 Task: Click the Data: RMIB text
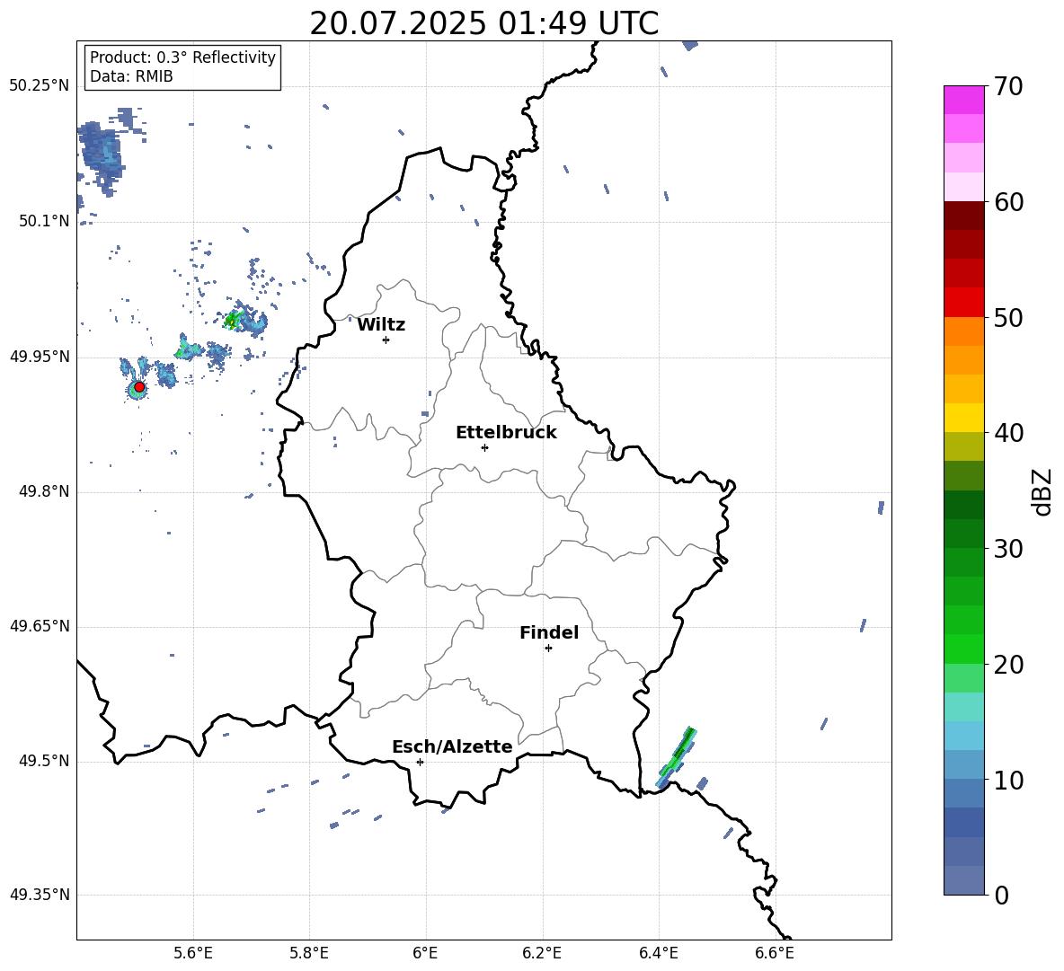pyautogui.click(x=131, y=76)
